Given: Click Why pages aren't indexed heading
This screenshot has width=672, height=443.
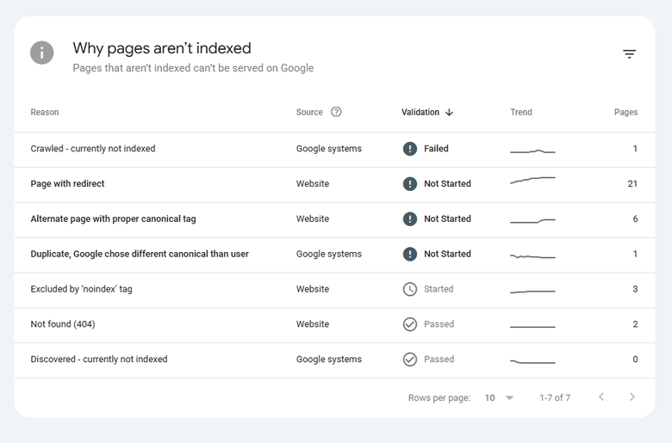Looking at the screenshot, I should coord(162,48).
